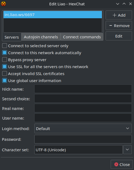Click the HexChat app icon in title bar

click(x=3, y=4)
